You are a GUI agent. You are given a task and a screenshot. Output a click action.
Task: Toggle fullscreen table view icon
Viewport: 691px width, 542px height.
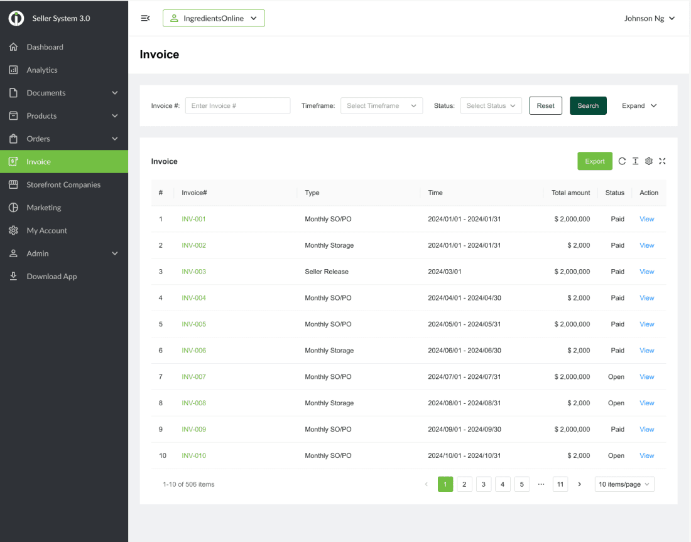[x=662, y=161]
